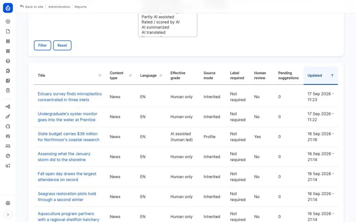This screenshot has width=356, height=222.
Task: Open the Drupal home logo
Action: point(8,8)
